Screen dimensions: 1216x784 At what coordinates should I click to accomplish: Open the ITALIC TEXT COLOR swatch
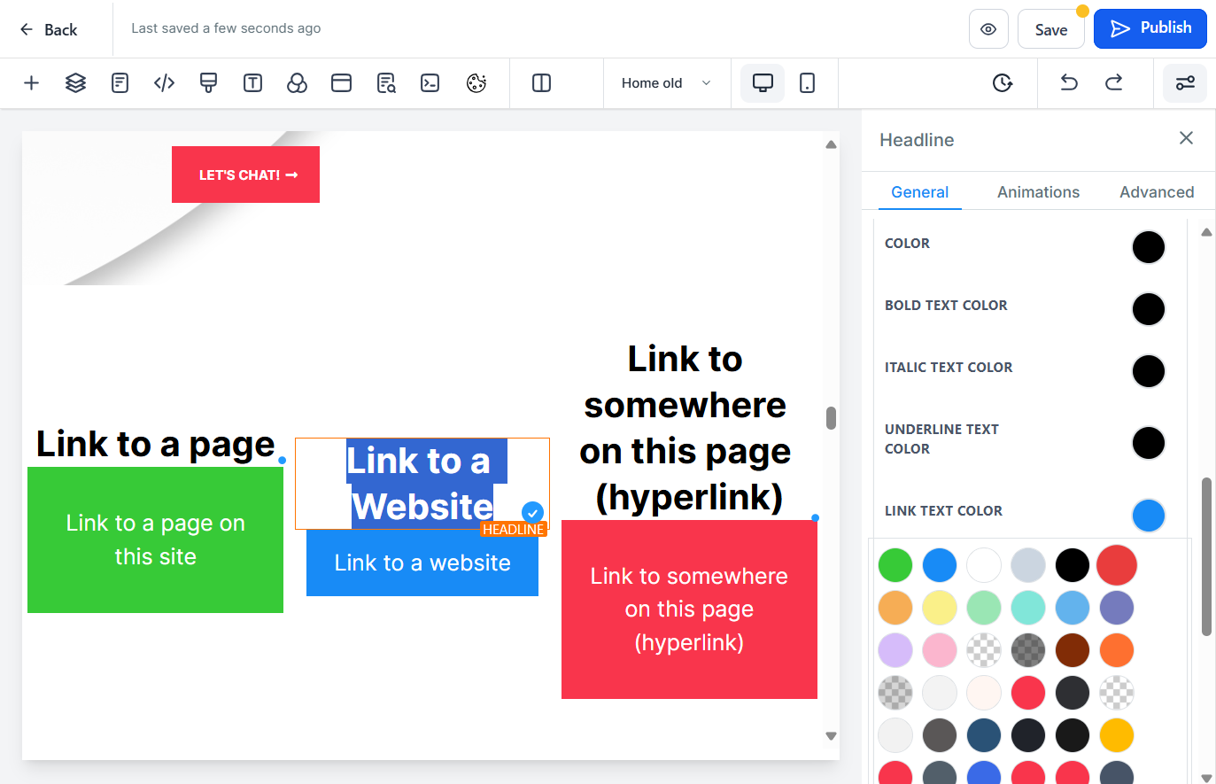tap(1149, 371)
